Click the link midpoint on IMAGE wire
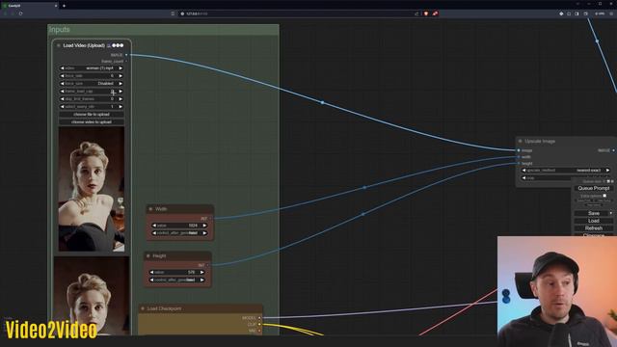Viewport: 617px width, 347px height. tap(322, 102)
